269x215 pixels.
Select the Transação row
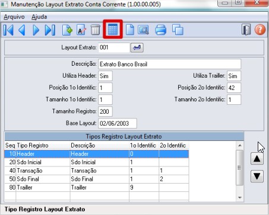[97, 171]
